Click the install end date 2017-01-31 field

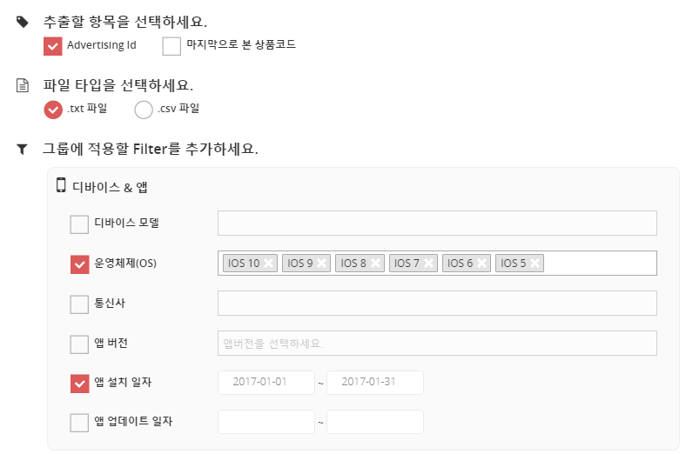pos(374,383)
